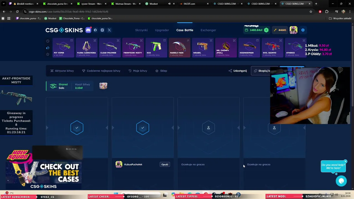Open the Clear Polymer drop card
Image resolution: width=354 pixels, height=199 pixels.
pyautogui.click(x=110, y=48)
